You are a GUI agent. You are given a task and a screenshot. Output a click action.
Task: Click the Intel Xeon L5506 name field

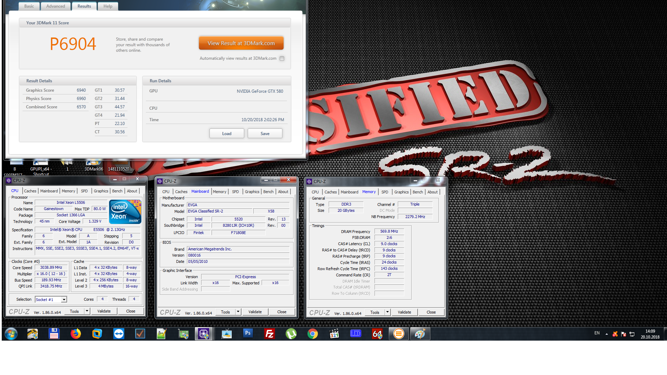point(71,202)
